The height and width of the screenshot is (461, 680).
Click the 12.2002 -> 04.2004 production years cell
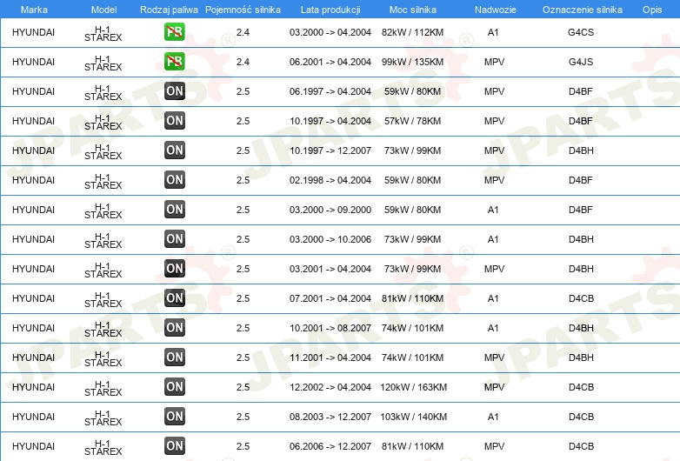[330, 387]
